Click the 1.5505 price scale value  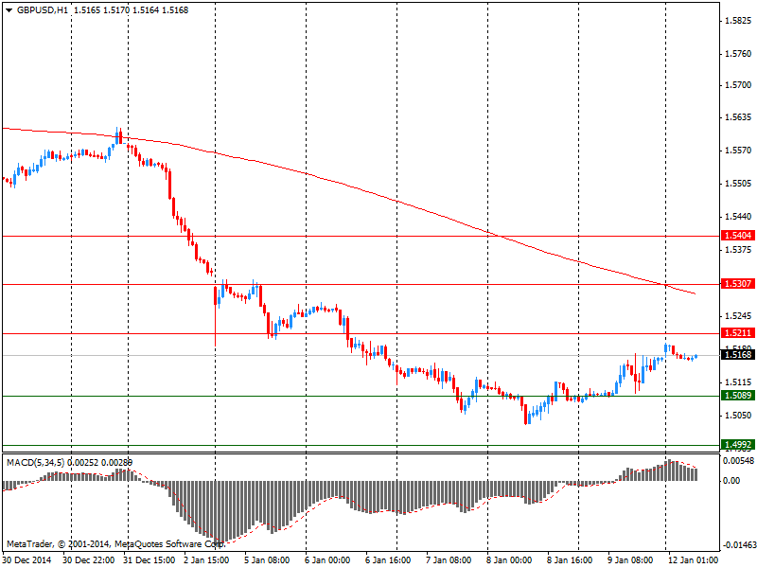pos(739,184)
